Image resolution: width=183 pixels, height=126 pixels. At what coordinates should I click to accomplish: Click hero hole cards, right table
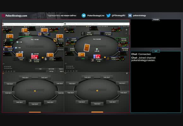coord(97,56)
